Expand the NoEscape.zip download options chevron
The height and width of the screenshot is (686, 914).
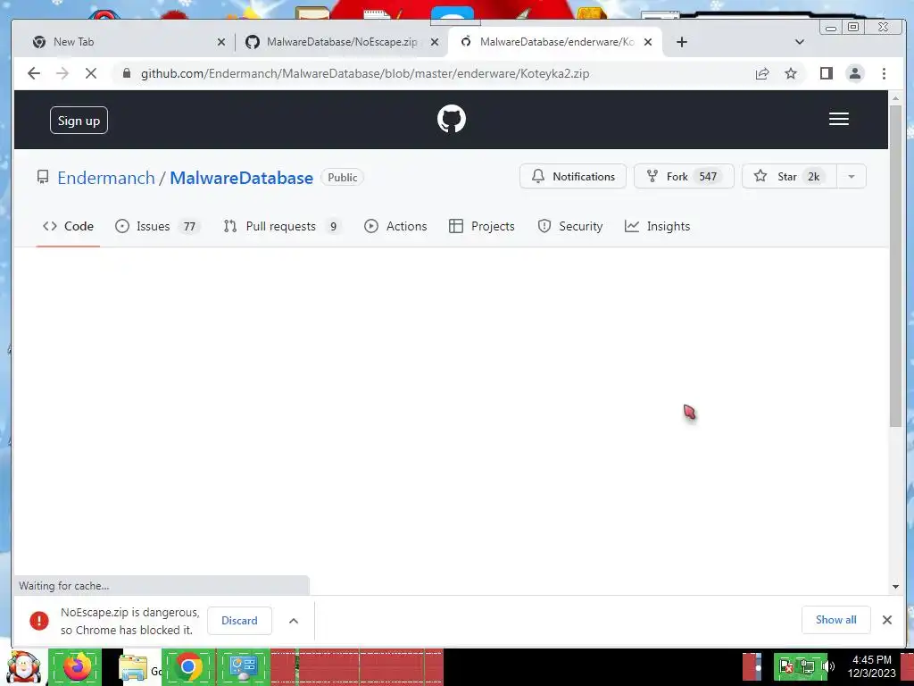[294, 621]
